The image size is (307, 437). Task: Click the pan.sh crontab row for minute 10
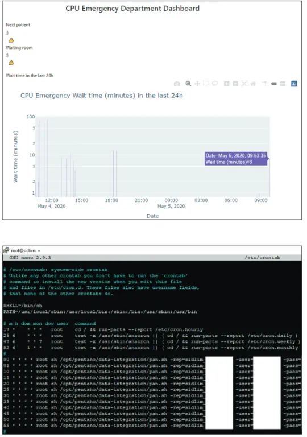(152, 372)
